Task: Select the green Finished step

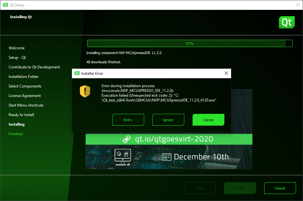Action: [16, 134]
